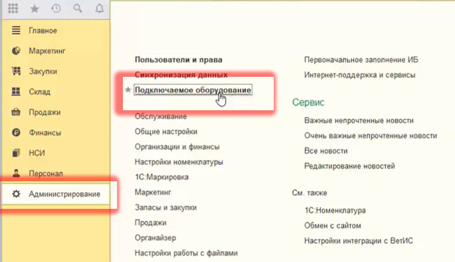Open the Персонал section

(x=46, y=174)
